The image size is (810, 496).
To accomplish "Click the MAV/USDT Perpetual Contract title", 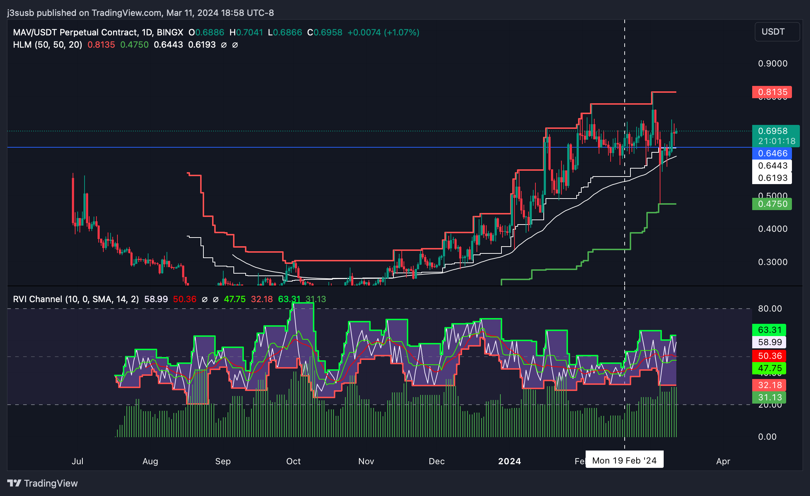I will click(98, 32).
